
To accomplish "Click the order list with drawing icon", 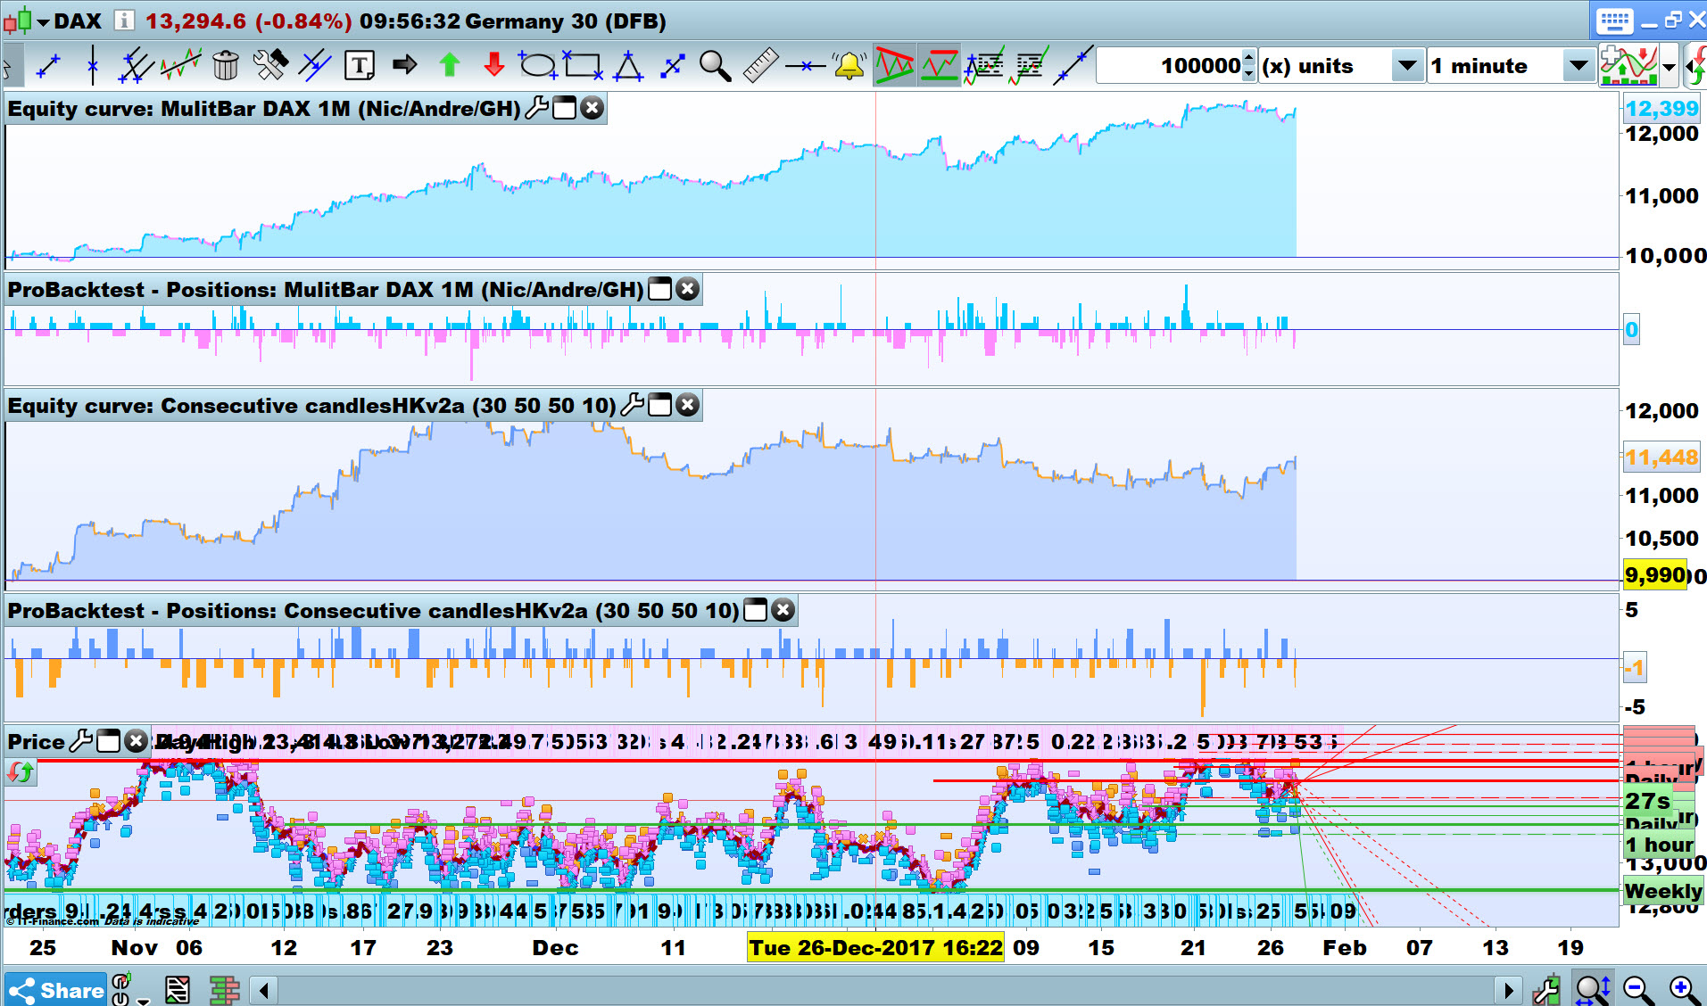I will (x=984, y=66).
